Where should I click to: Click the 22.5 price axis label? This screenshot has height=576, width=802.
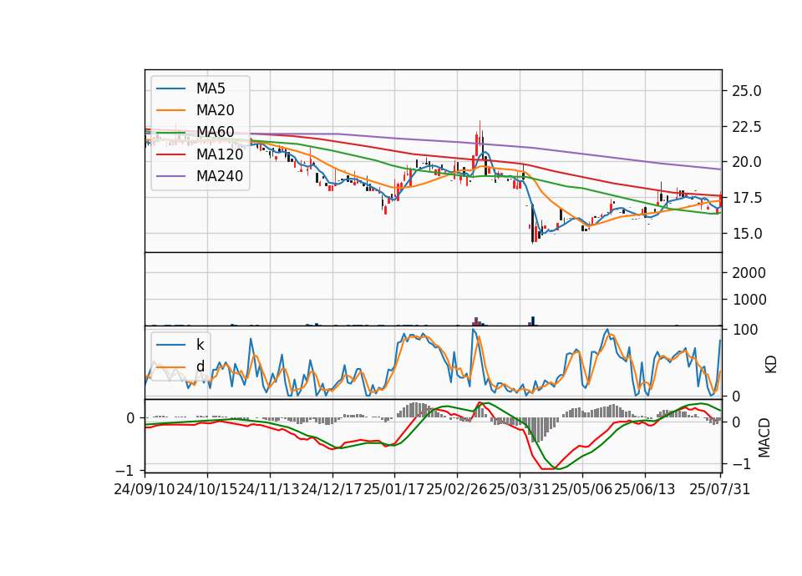point(746,127)
